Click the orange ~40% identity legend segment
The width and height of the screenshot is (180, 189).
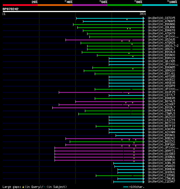(55, 5)
